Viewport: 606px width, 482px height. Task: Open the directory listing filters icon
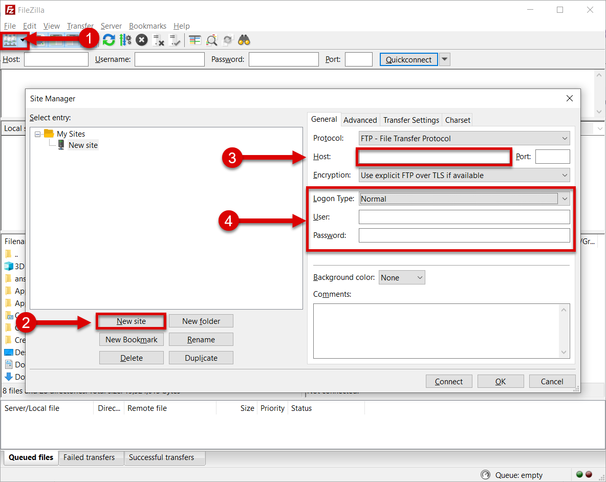tap(194, 40)
